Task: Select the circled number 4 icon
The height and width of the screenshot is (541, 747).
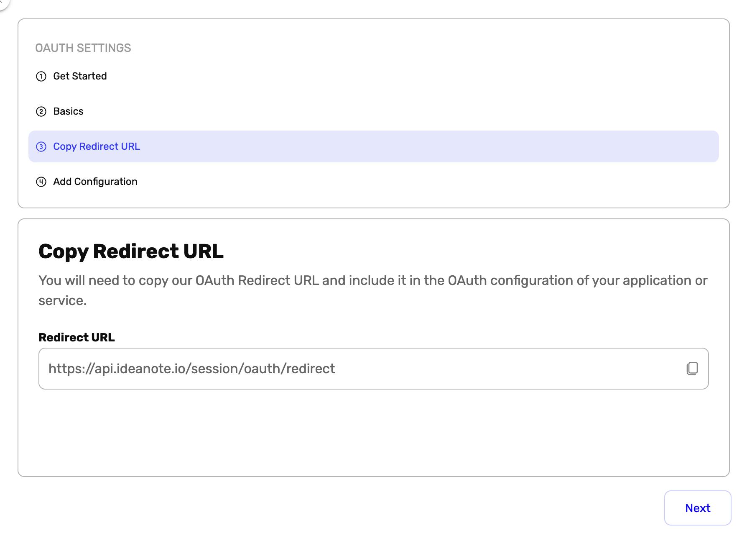Action: tap(41, 182)
